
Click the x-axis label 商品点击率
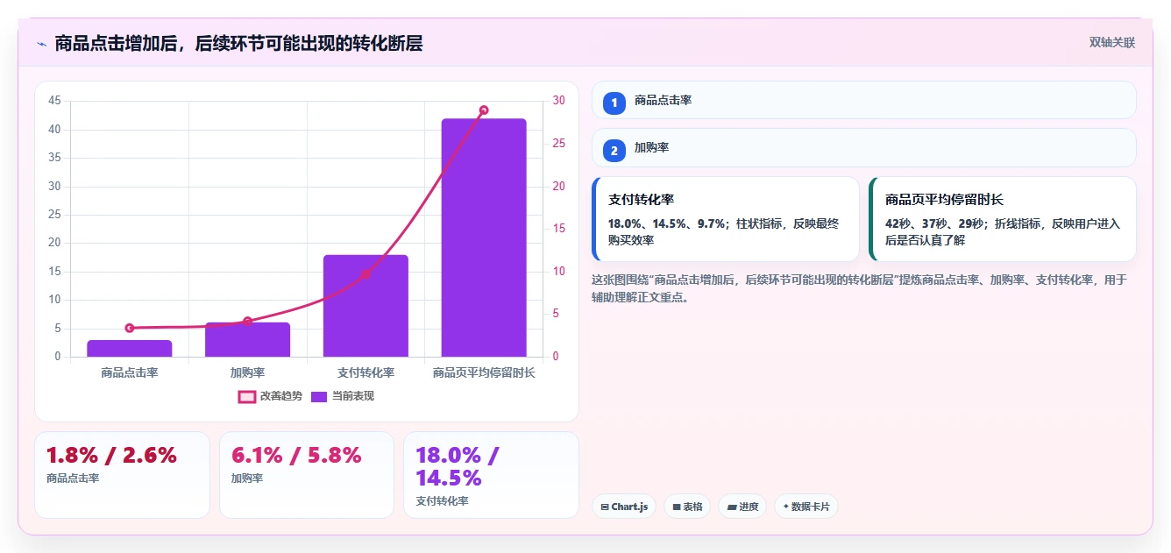(x=130, y=372)
